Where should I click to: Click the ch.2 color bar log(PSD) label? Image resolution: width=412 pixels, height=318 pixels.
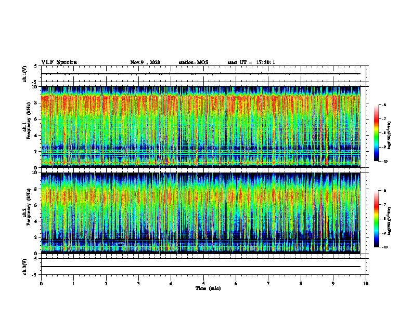tap(390, 221)
